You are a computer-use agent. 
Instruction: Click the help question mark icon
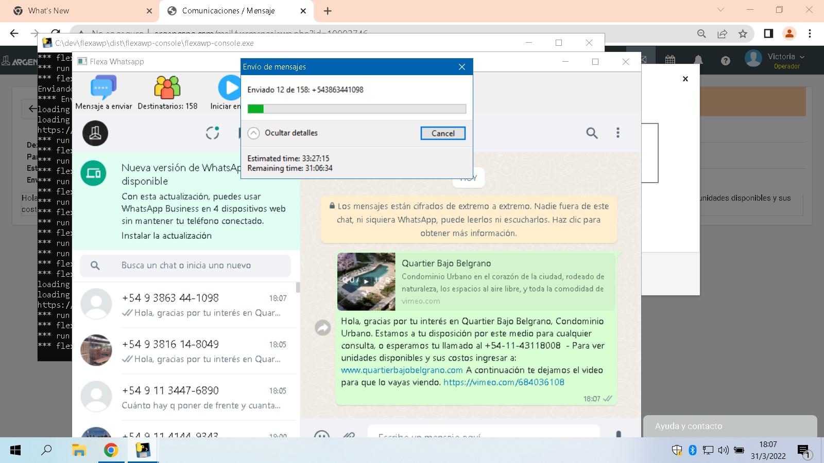[726, 61]
